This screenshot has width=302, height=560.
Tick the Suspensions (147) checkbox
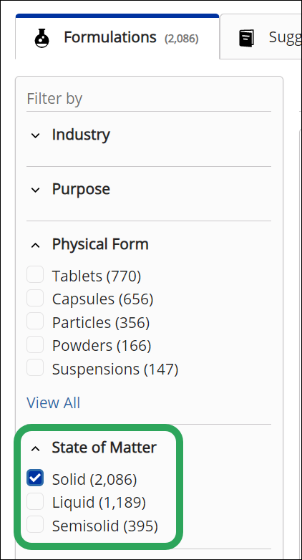(x=35, y=367)
